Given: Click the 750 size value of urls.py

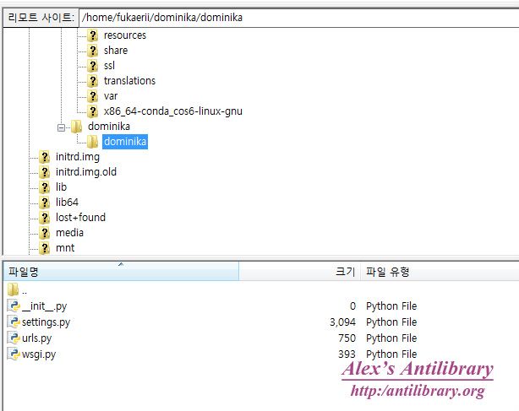Looking at the screenshot, I should pos(347,338).
